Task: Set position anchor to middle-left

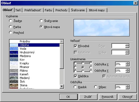Action: tap(75, 67)
